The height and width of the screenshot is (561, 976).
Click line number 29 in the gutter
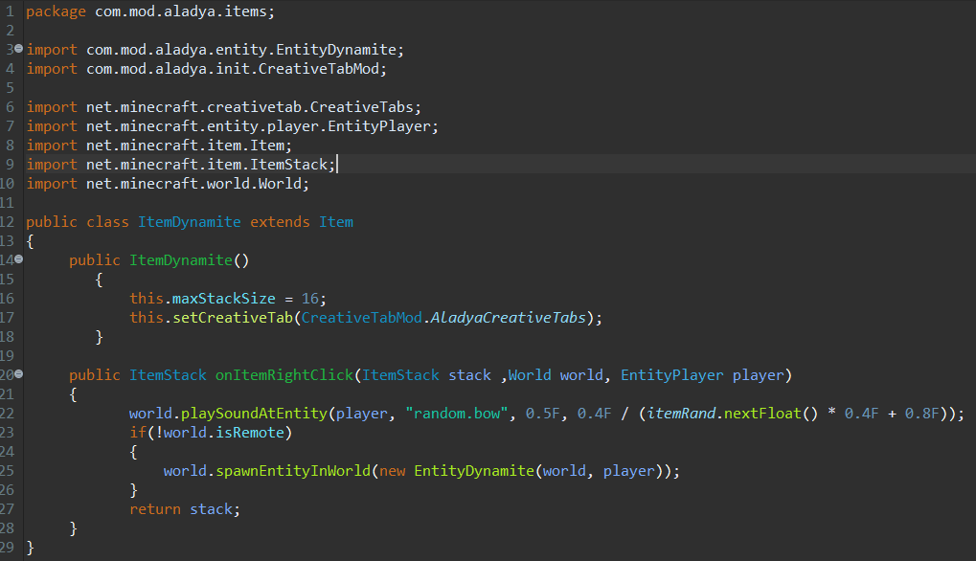pyautogui.click(x=9, y=548)
